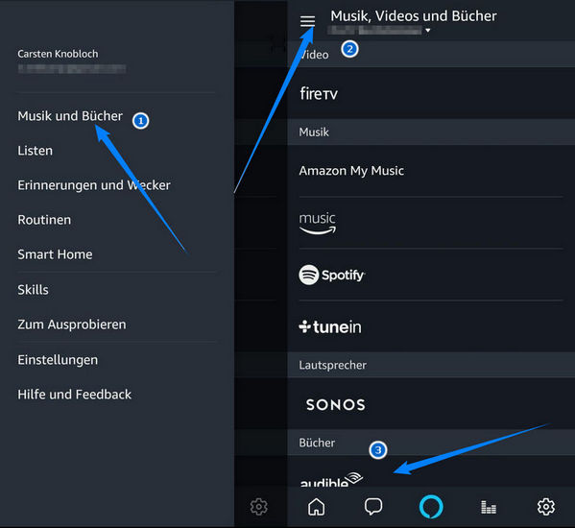Tap the dimmed gear icon

coord(259,507)
